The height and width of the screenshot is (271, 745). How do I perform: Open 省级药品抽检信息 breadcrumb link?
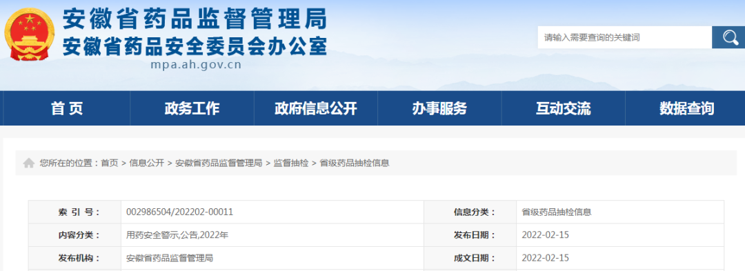(x=355, y=163)
